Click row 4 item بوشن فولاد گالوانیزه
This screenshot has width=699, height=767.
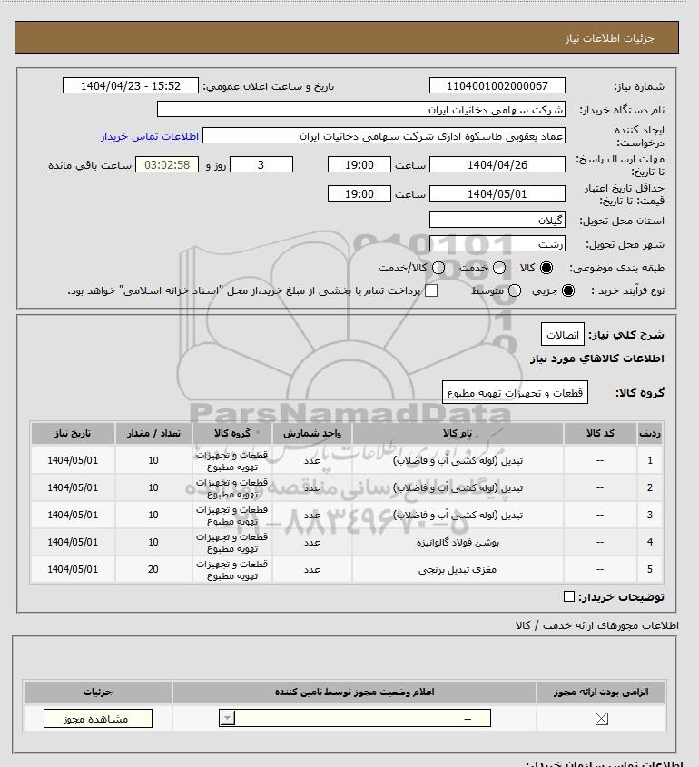coord(458,543)
